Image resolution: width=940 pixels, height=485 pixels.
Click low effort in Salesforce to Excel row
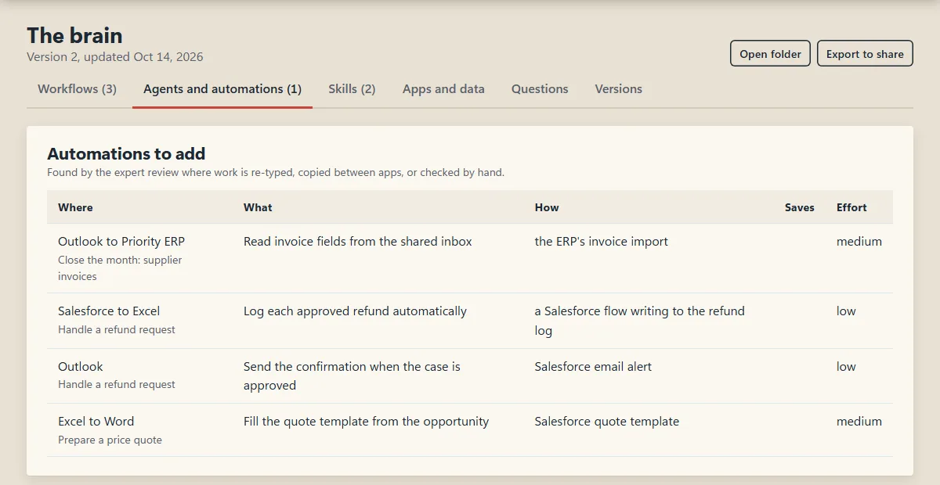pyautogui.click(x=846, y=311)
